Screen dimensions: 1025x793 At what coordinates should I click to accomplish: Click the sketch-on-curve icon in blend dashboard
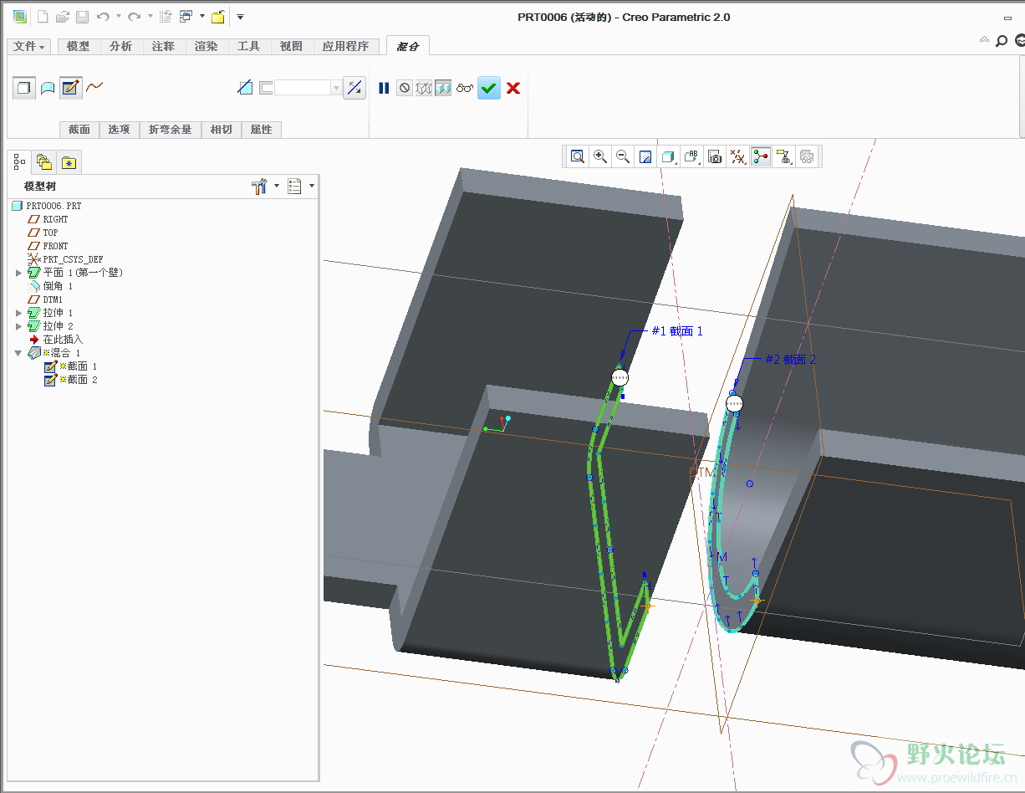click(94, 87)
